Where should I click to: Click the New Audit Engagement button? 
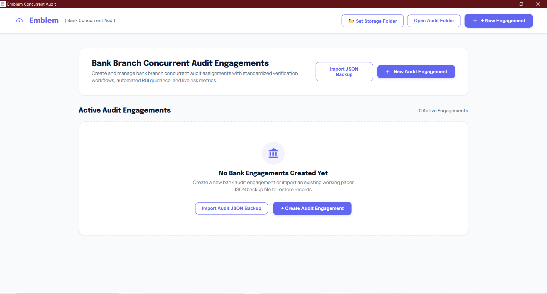(x=416, y=72)
